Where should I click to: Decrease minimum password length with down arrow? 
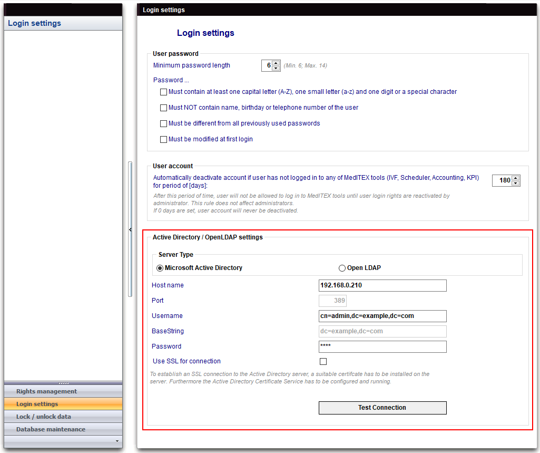pos(276,68)
